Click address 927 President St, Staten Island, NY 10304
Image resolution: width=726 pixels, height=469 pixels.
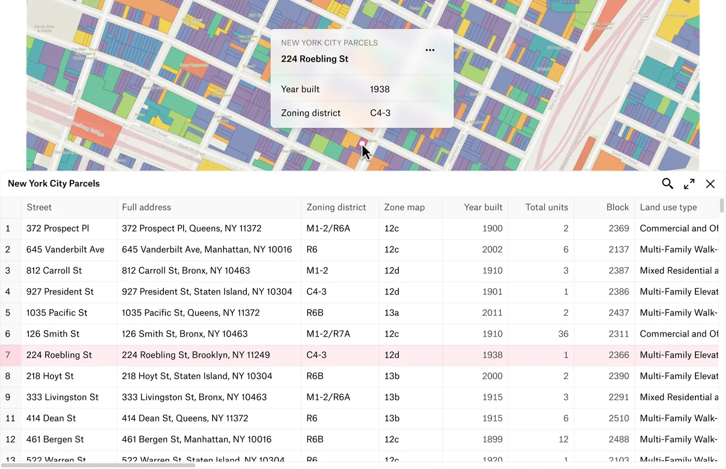pos(207,292)
